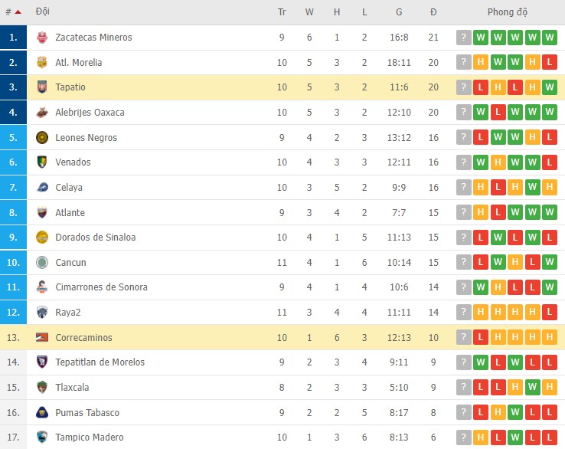
Task: Click the Atl. Morelia club crest
Action: (x=42, y=63)
